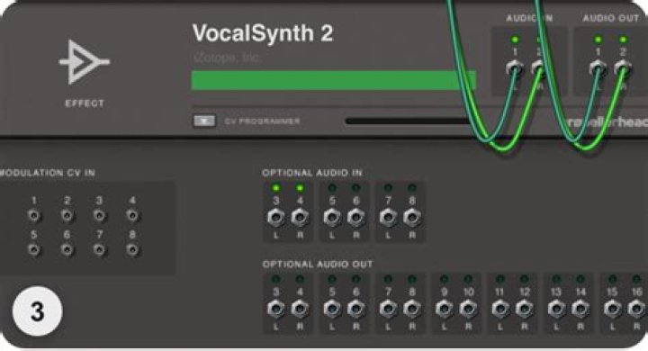The image size is (648, 351).
Task: Click Modulation CV In jack 8
Action: click(x=132, y=249)
